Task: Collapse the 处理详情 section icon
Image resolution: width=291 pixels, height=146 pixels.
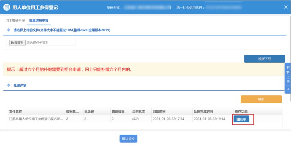Action: tap(9, 85)
